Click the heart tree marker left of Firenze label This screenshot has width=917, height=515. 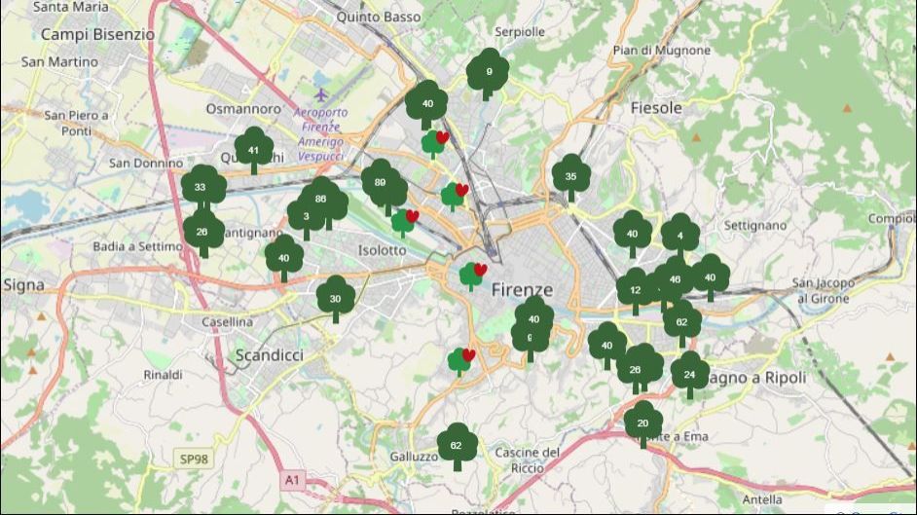[473, 276]
